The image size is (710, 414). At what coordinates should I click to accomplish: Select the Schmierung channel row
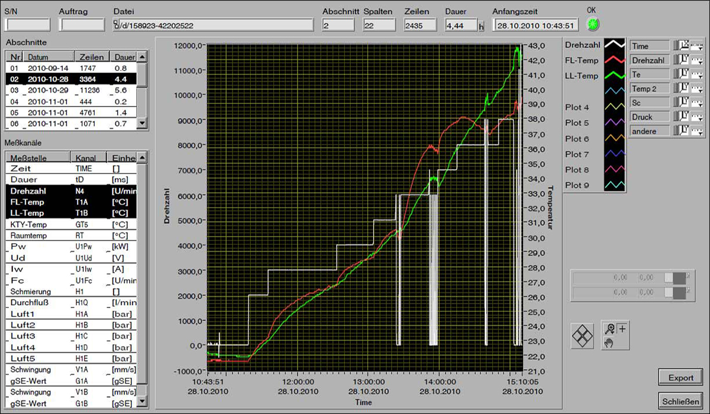click(71, 292)
